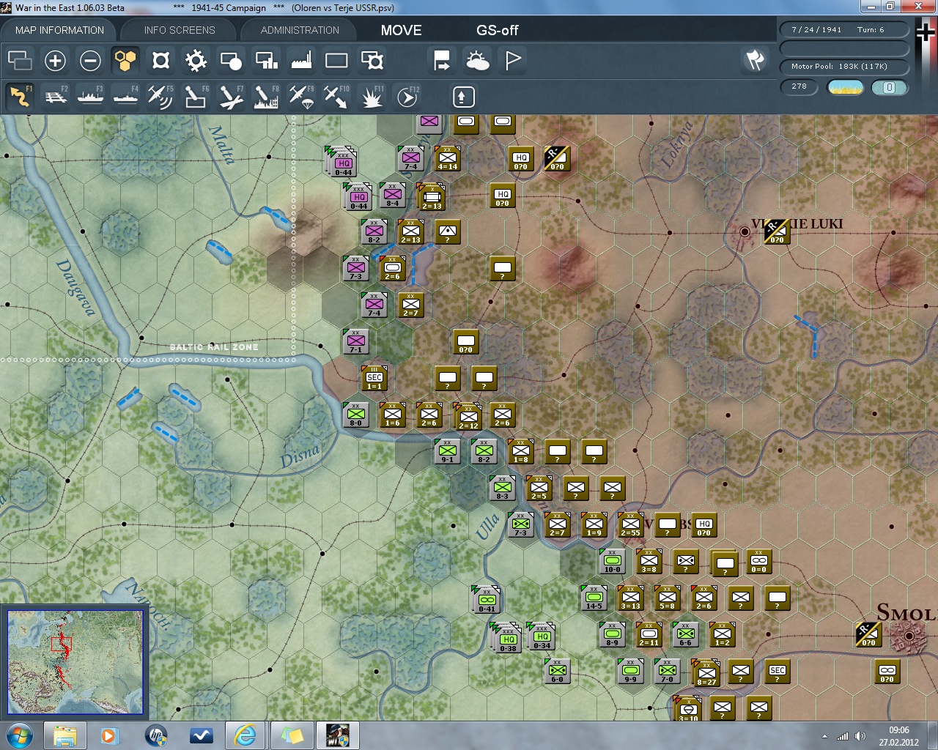Select the green 10-0 armored counter

[x=613, y=561]
